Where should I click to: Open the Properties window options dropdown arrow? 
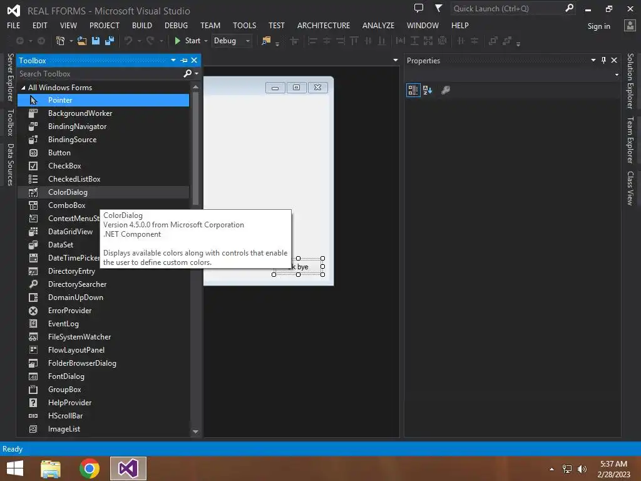pyautogui.click(x=593, y=61)
